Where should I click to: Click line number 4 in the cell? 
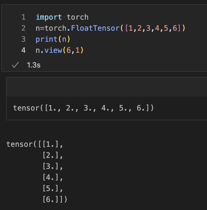click(24, 50)
